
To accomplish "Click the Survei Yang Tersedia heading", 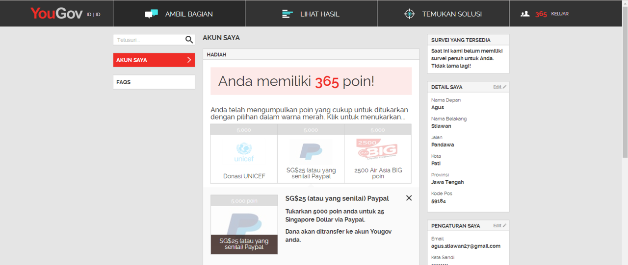I will [461, 40].
